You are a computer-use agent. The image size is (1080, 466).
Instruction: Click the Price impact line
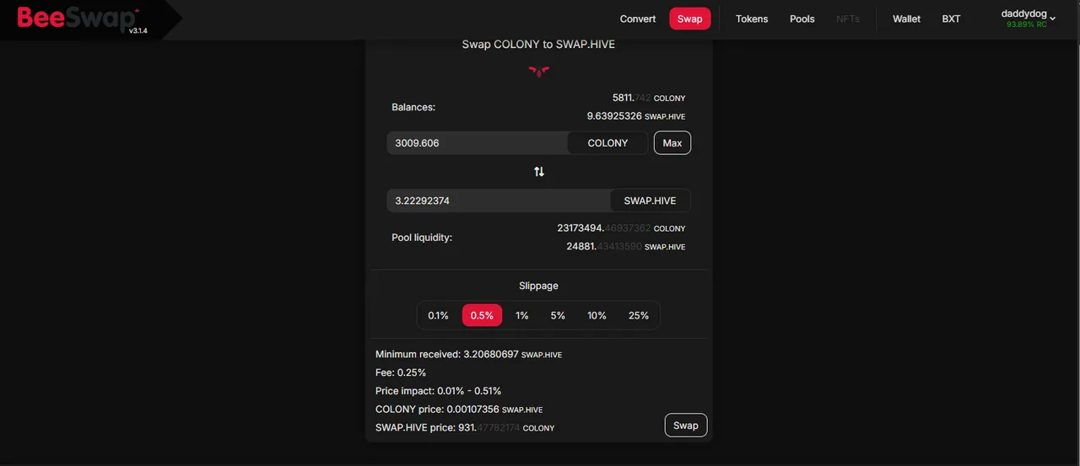coord(439,391)
